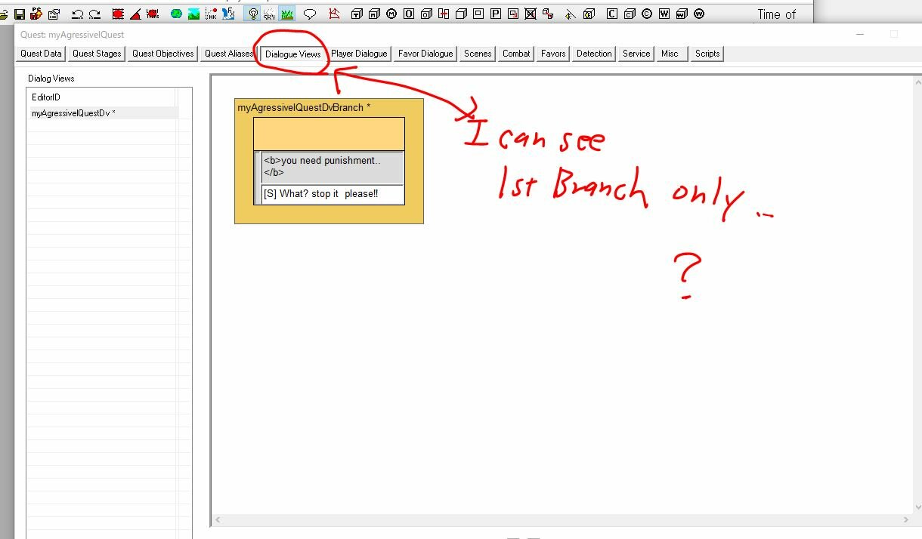Image resolution: width=922 pixels, height=539 pixels.
Task: Select the Combat tab
Action: (x=516, y=54)
